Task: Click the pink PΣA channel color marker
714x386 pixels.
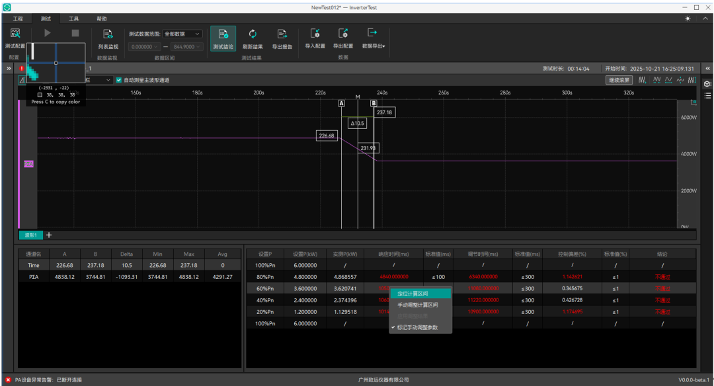Action: click(x=28, y=163)
